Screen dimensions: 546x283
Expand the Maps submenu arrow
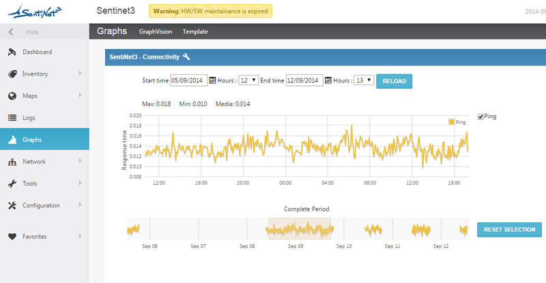click(80, 95)
